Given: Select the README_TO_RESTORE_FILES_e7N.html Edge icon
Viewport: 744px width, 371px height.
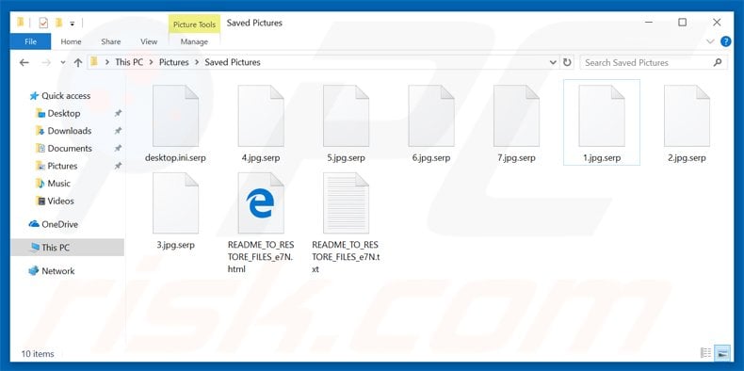Looking at the screenshot, I should 261,203.
